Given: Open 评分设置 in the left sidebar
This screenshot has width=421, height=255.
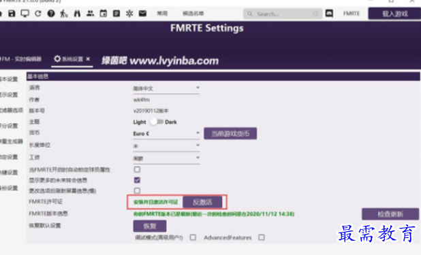Looking at the screenshot, I should pos(9,126).
